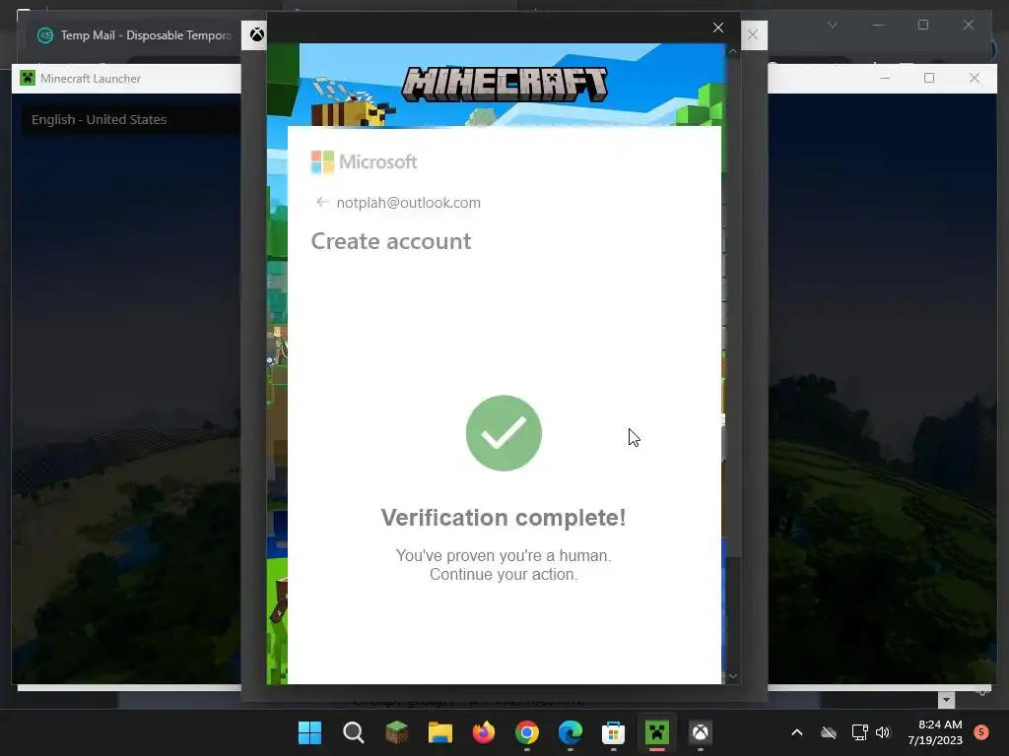Open Microsoft Store from taskbar

click(613, 732)
